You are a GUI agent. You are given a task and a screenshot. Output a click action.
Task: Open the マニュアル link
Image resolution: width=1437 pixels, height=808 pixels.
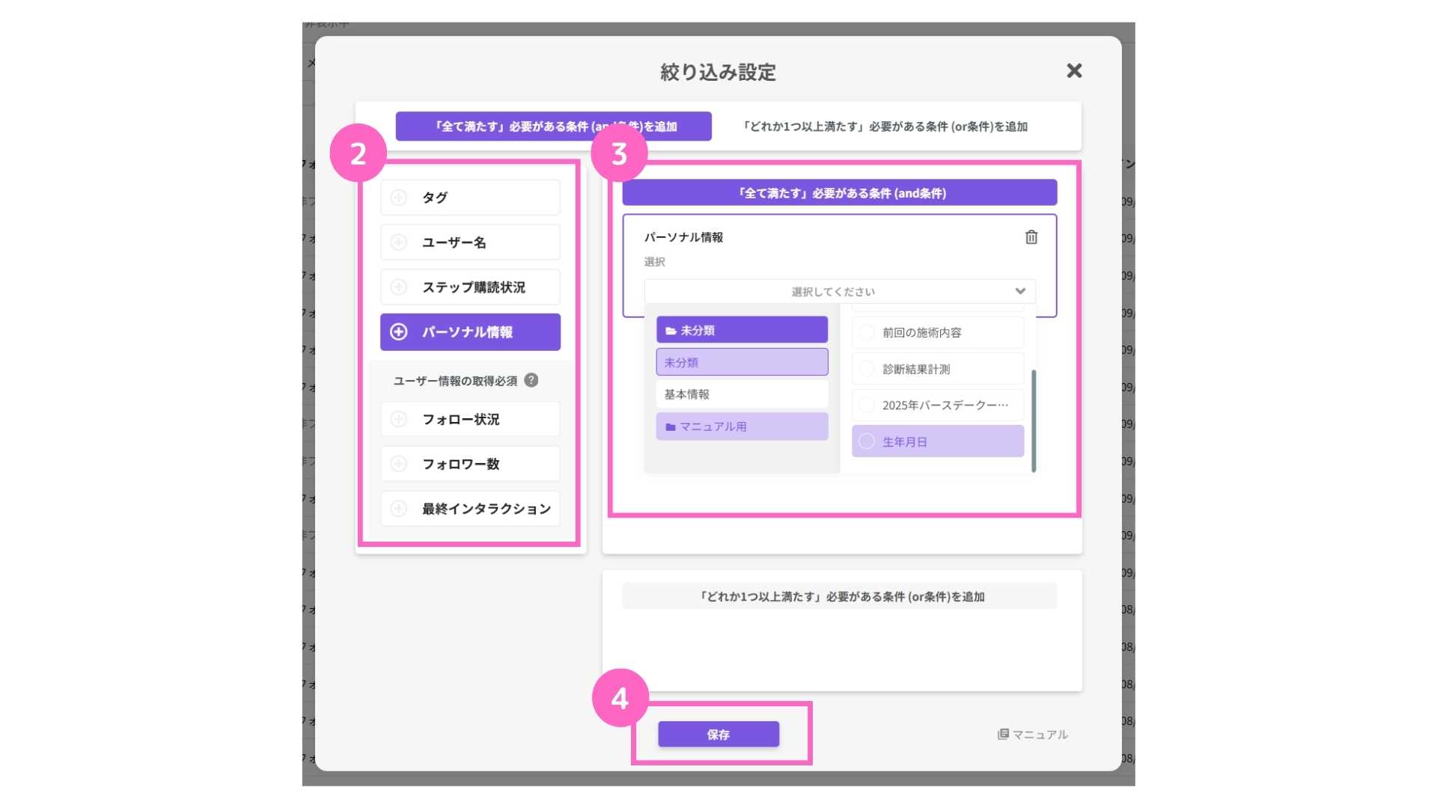[x=1032, y=735]
